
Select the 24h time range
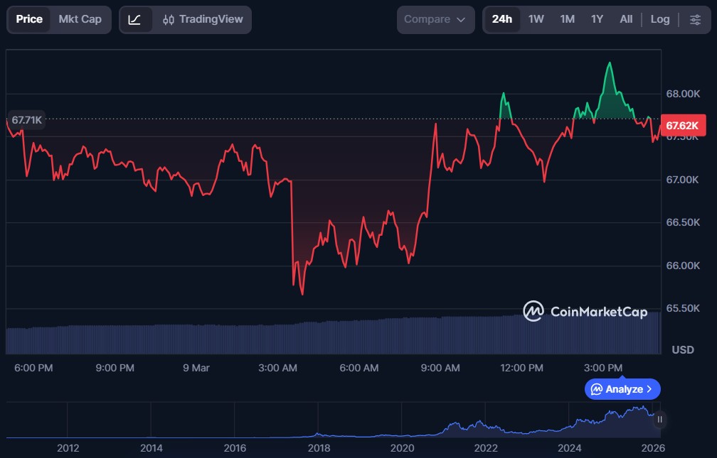point(501,19)
